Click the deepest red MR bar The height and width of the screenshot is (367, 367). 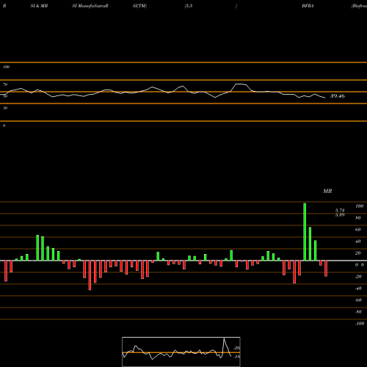coord(90,275)
